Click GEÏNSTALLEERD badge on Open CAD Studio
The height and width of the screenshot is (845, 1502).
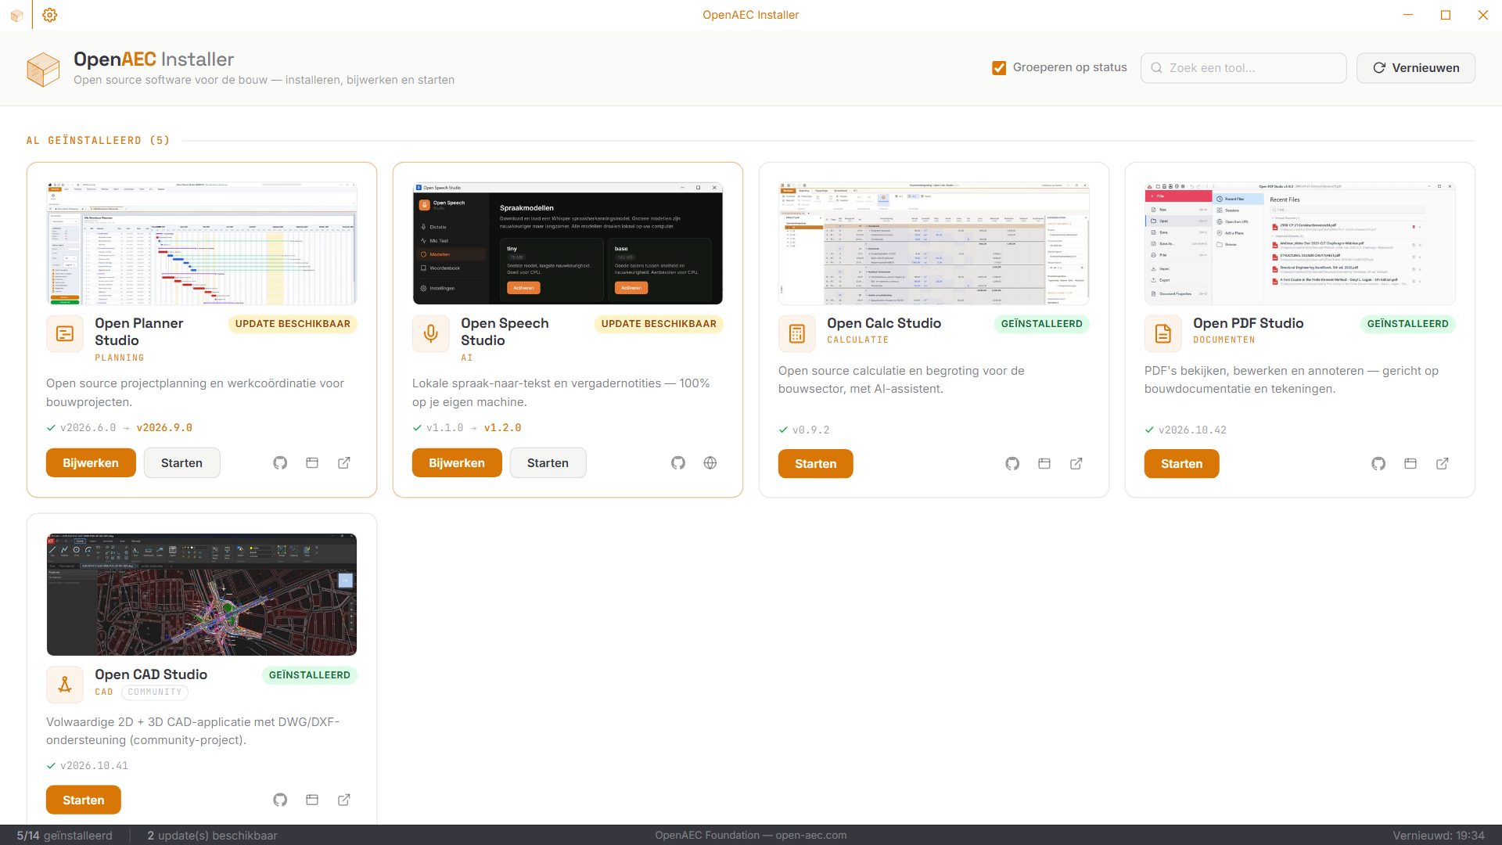(x=309, y=675)
